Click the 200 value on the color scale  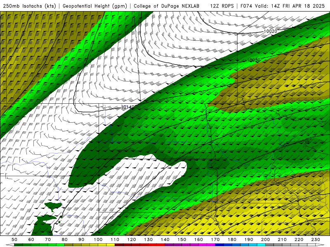(265, 240)
